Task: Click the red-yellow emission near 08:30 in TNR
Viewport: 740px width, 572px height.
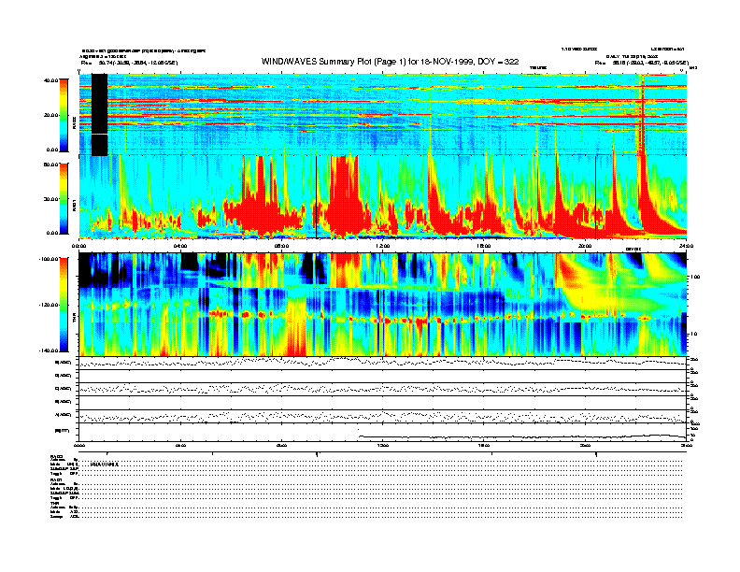Action: point(296,328)
